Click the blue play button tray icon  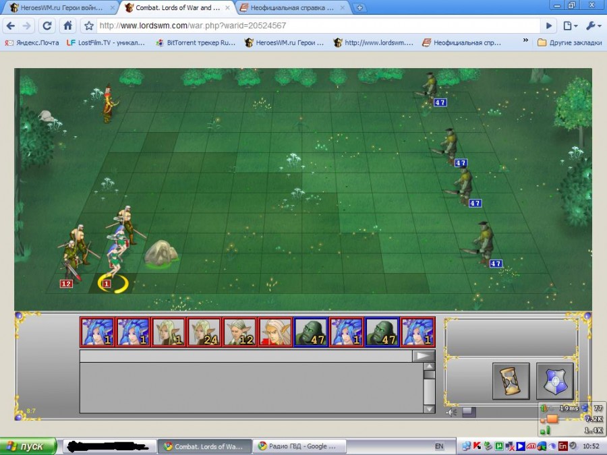521,446
